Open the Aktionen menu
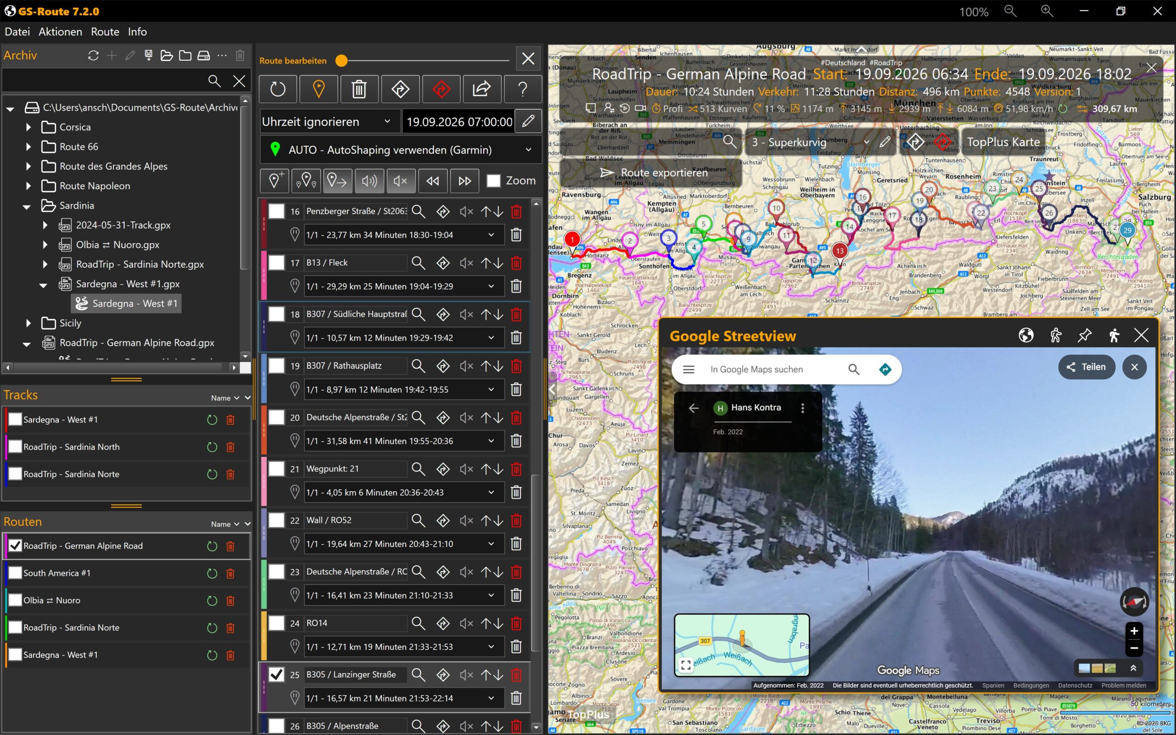Image resolution: width=1176 pixels, height=735 pixels. pyautogui.click(x=60, y=32)
